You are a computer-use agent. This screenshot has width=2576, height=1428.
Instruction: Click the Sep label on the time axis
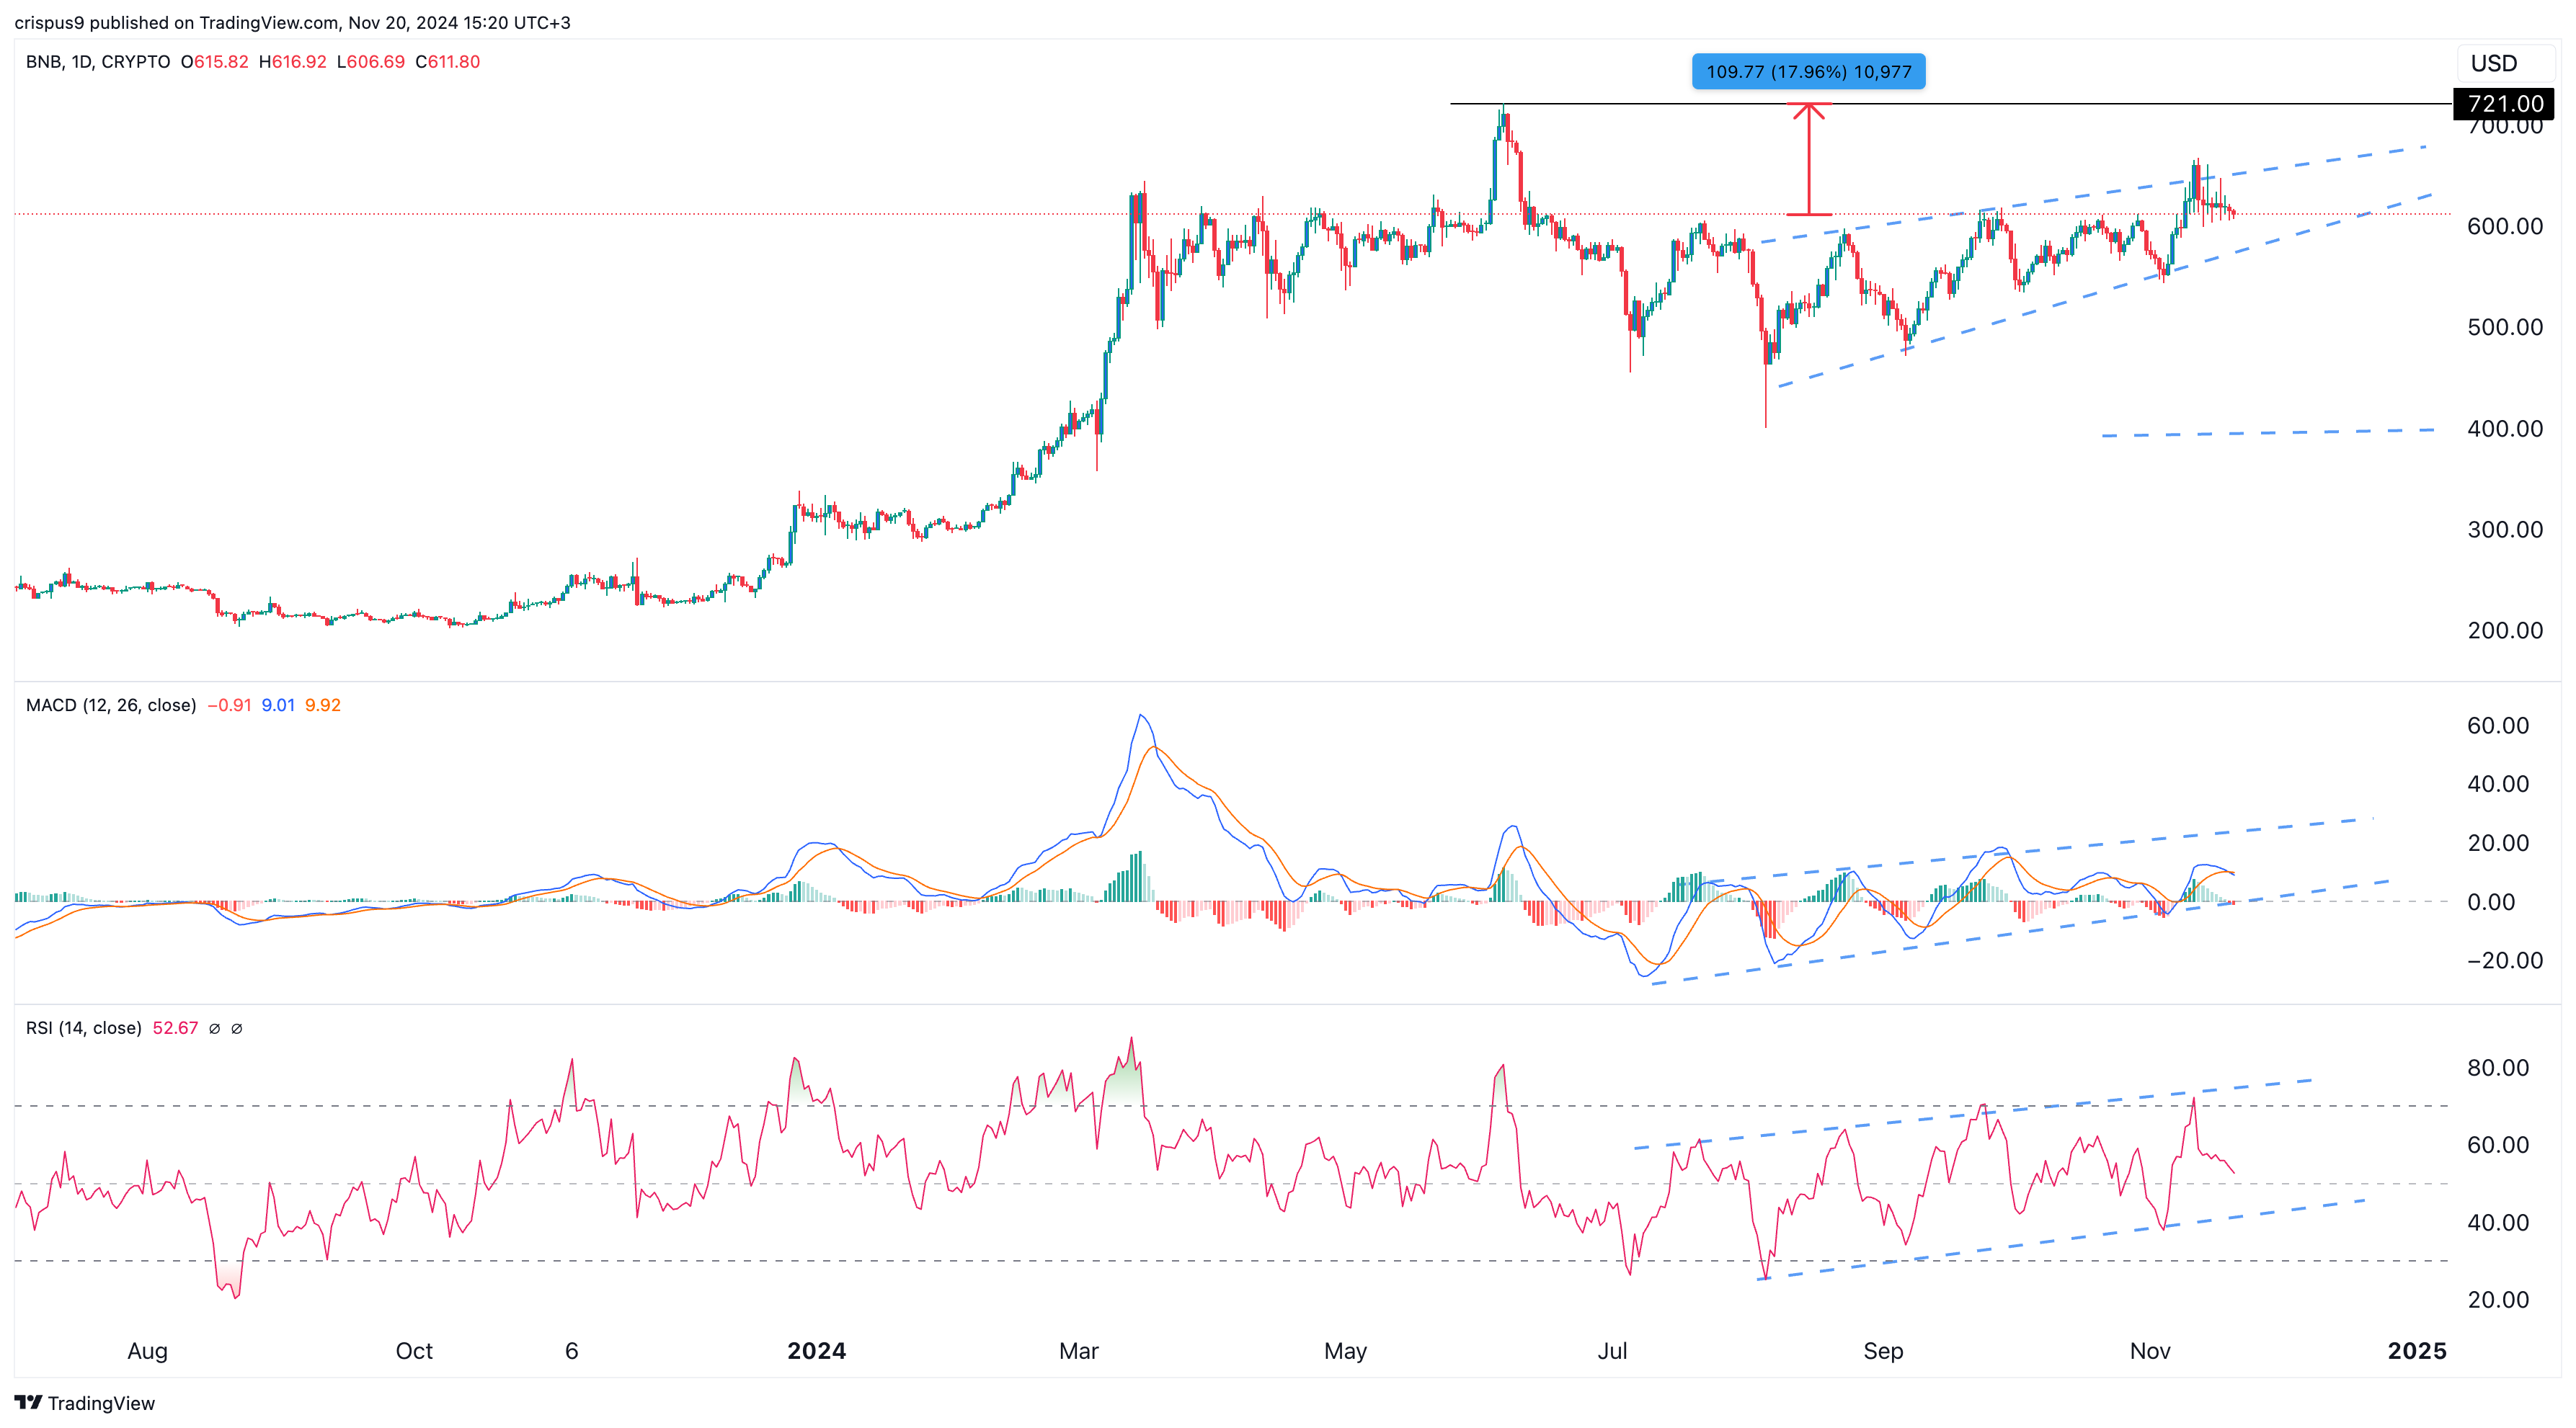[x=1883, y=1352]
